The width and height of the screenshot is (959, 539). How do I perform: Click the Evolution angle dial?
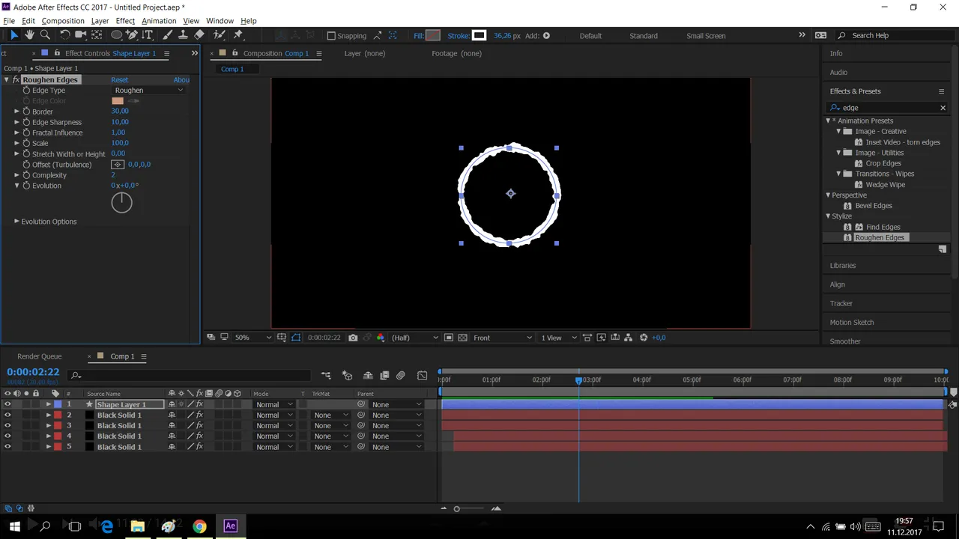[121, 202]
